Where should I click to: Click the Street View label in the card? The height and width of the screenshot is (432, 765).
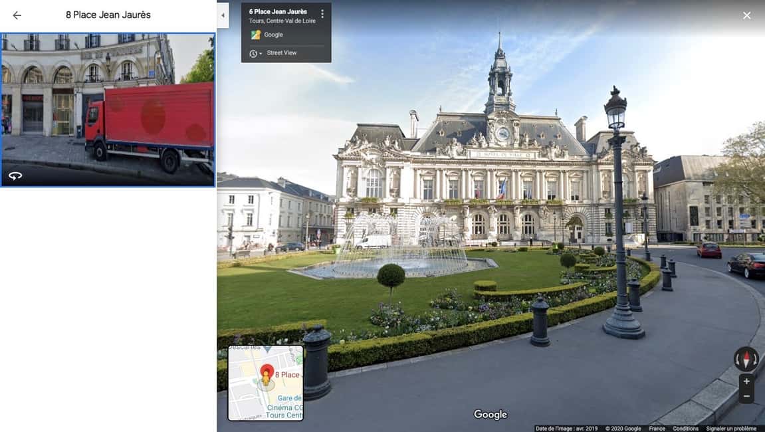pyautogui.click(x=282, y=53)
